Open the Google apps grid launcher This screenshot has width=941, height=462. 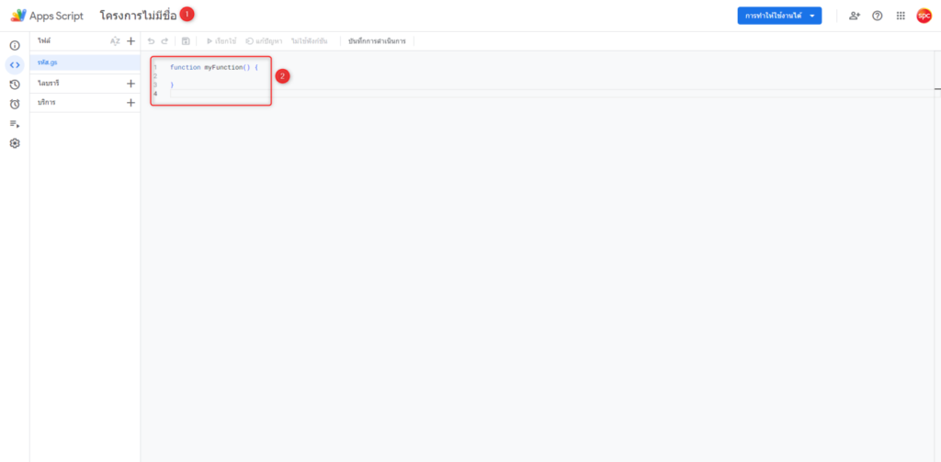tap(901, 16)
